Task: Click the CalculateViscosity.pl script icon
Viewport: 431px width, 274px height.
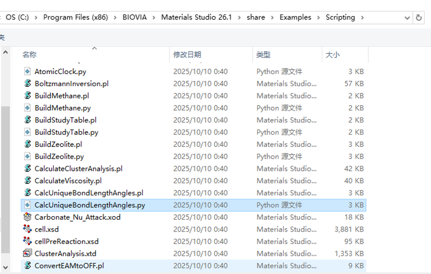Action: 27,180
